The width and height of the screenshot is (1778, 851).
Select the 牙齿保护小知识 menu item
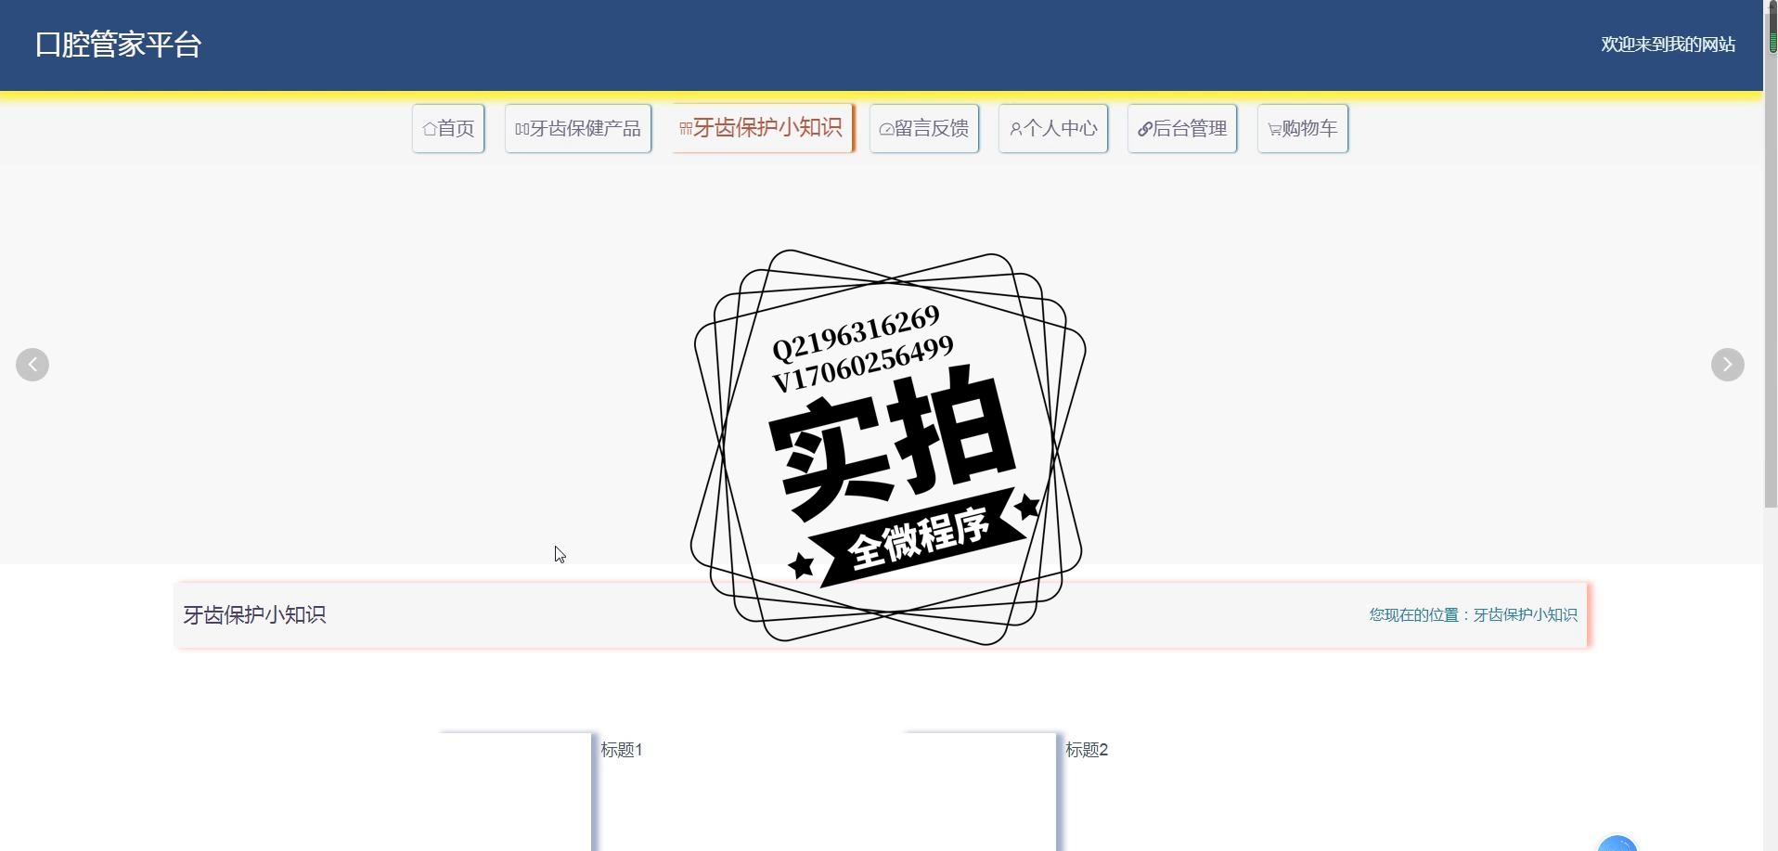[x=761, y=127]
